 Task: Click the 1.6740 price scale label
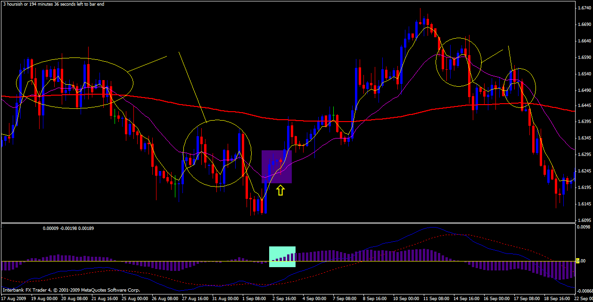pos(584,8)
